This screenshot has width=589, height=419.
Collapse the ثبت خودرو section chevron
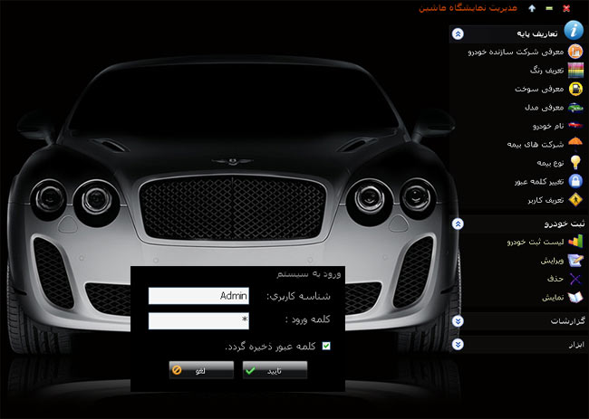[x=458, y=224]
